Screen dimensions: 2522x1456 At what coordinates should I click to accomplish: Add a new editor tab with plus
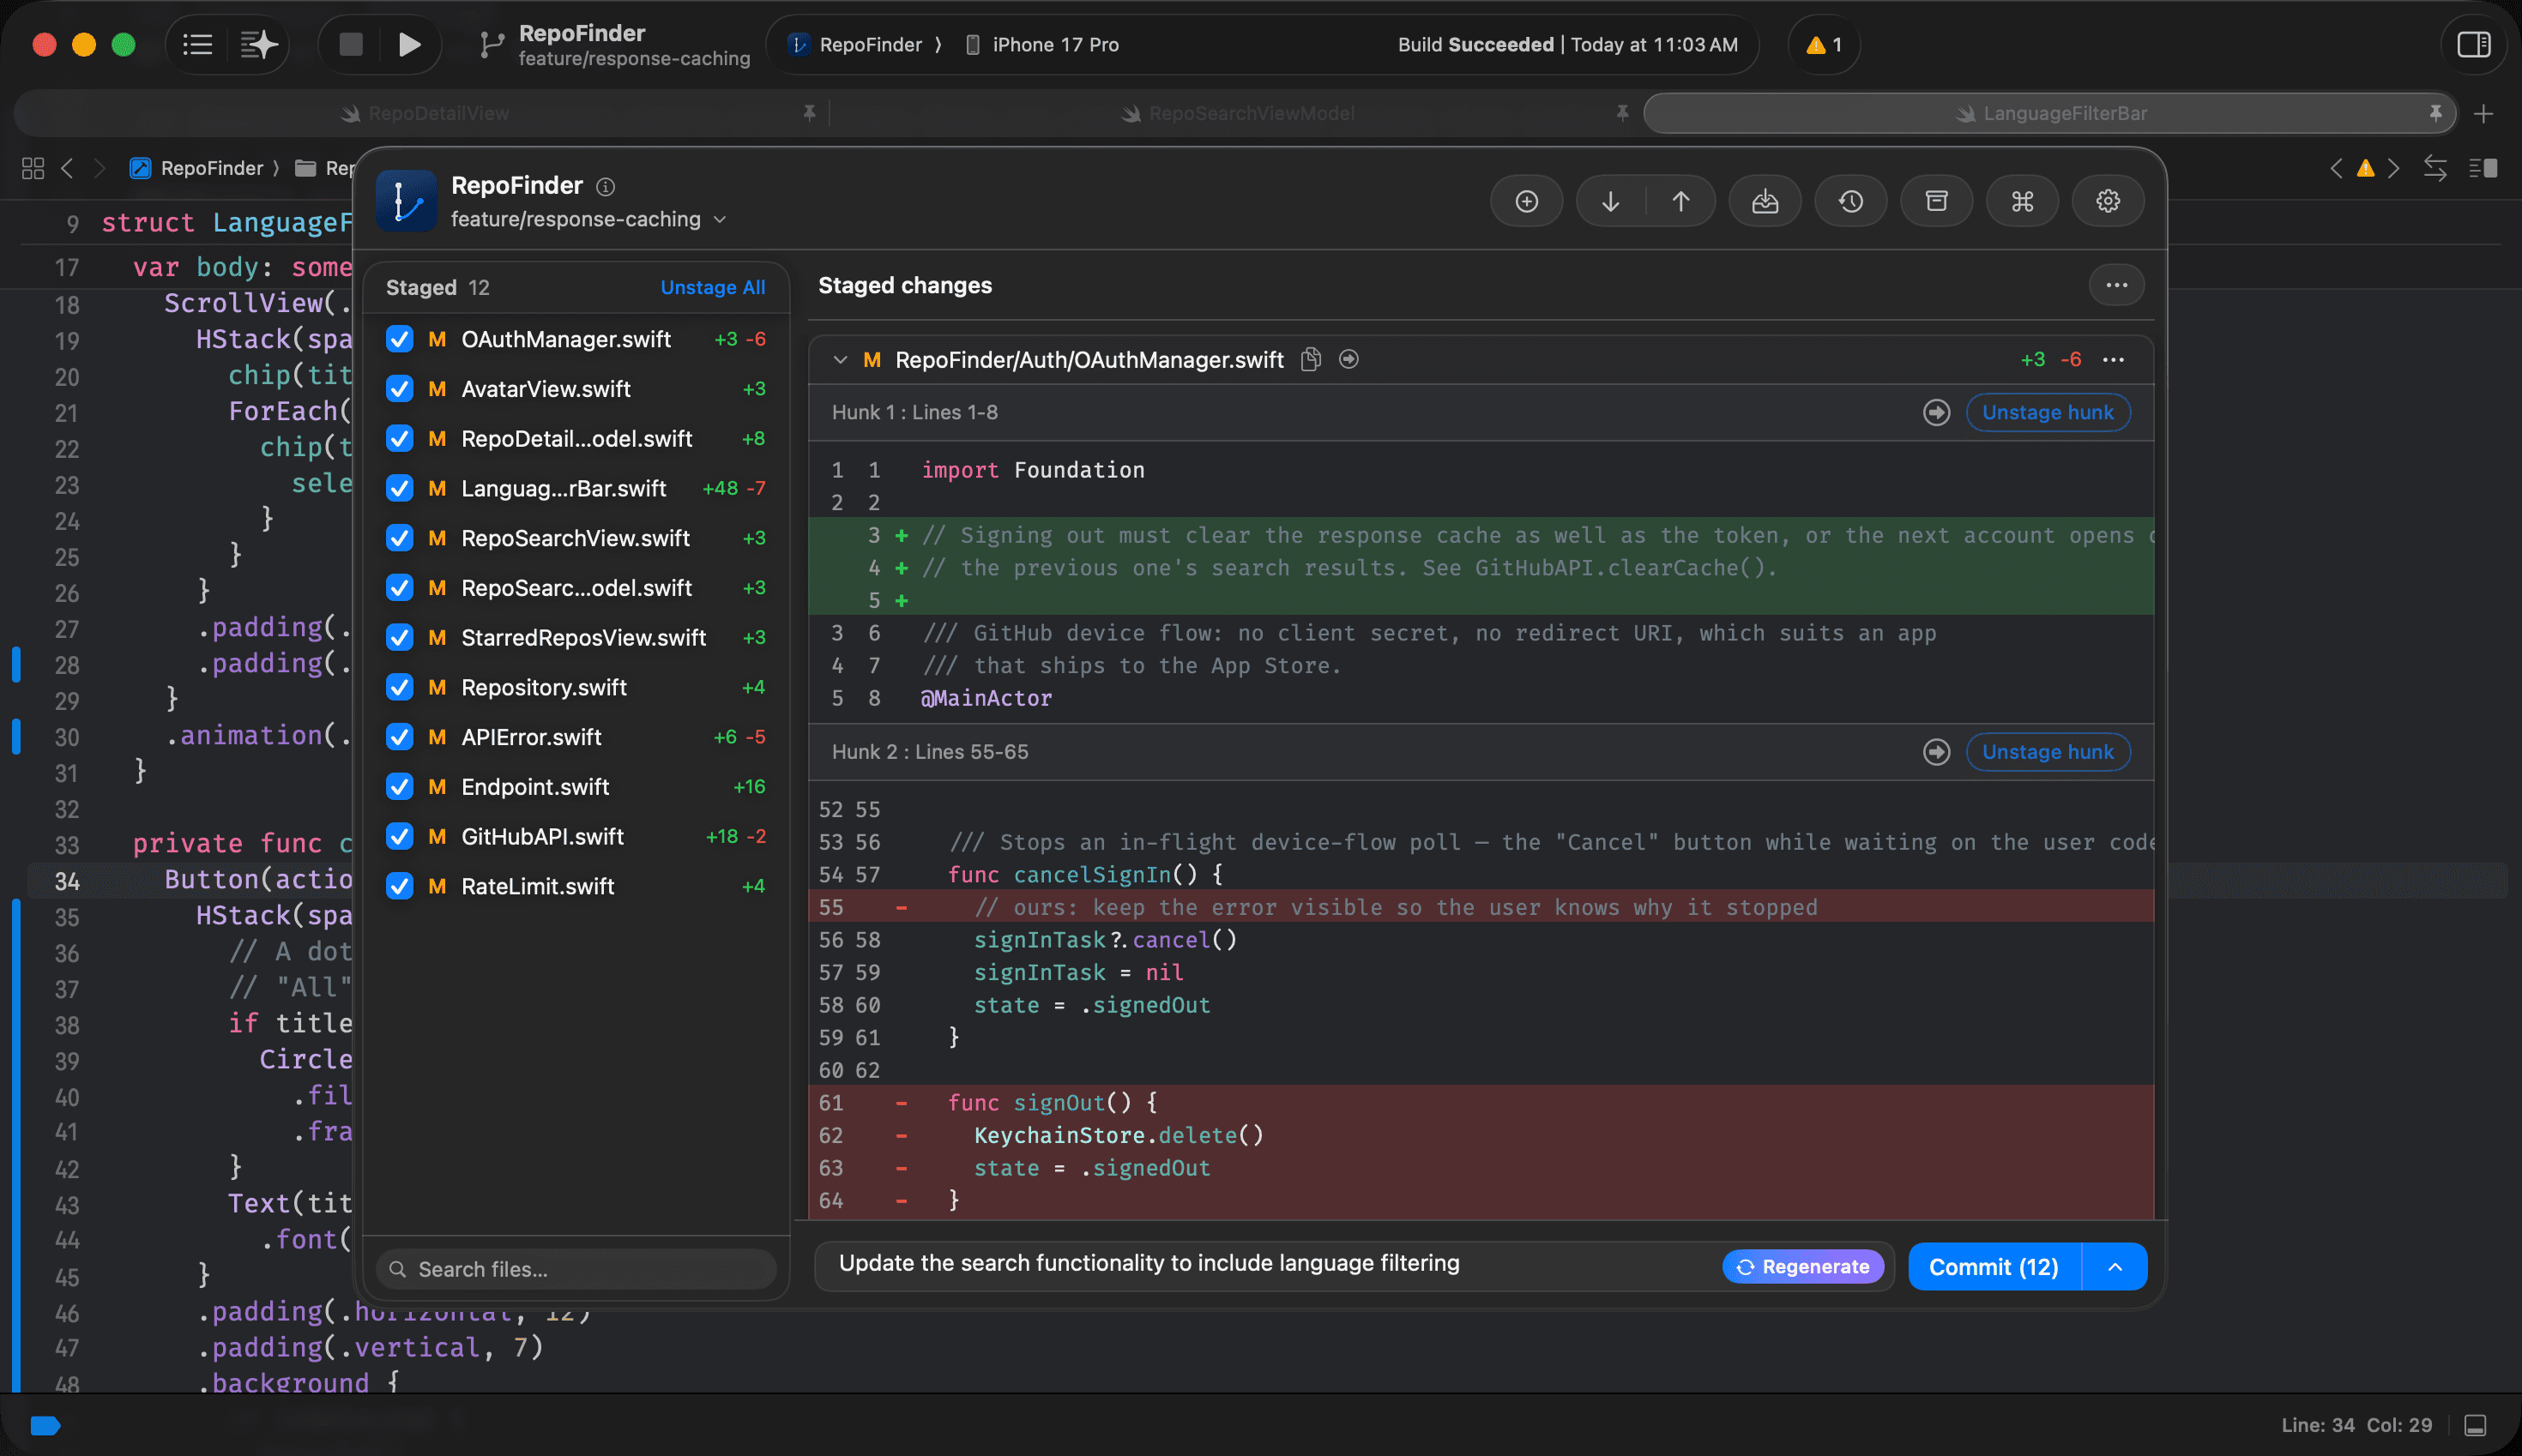(x=2483, y=114)
